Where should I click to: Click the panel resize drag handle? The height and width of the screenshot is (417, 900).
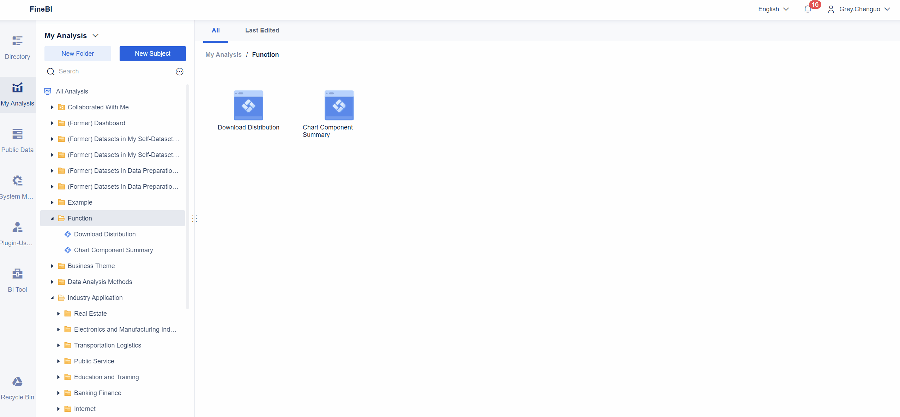point(194,219)
